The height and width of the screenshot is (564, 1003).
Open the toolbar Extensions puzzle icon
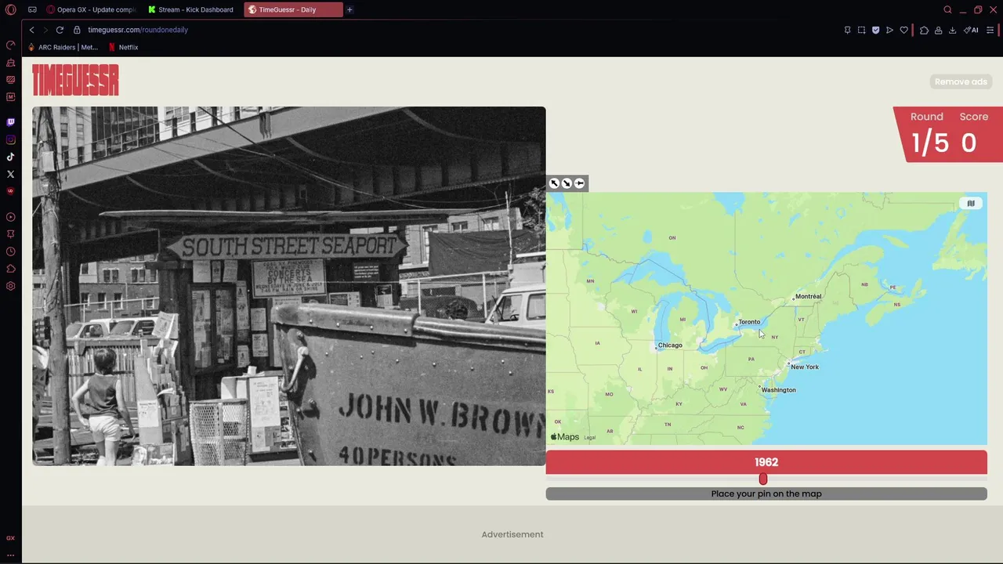click(x=924, y=30)
